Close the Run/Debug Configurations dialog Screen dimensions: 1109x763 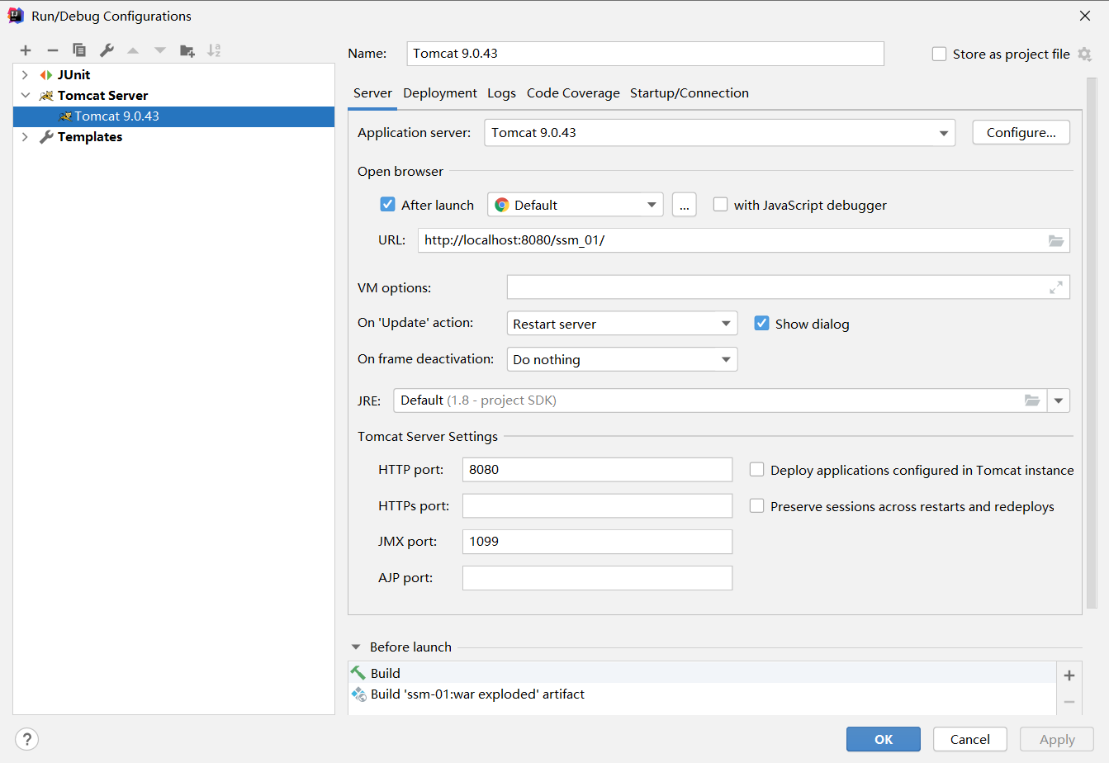point(1085,16)
